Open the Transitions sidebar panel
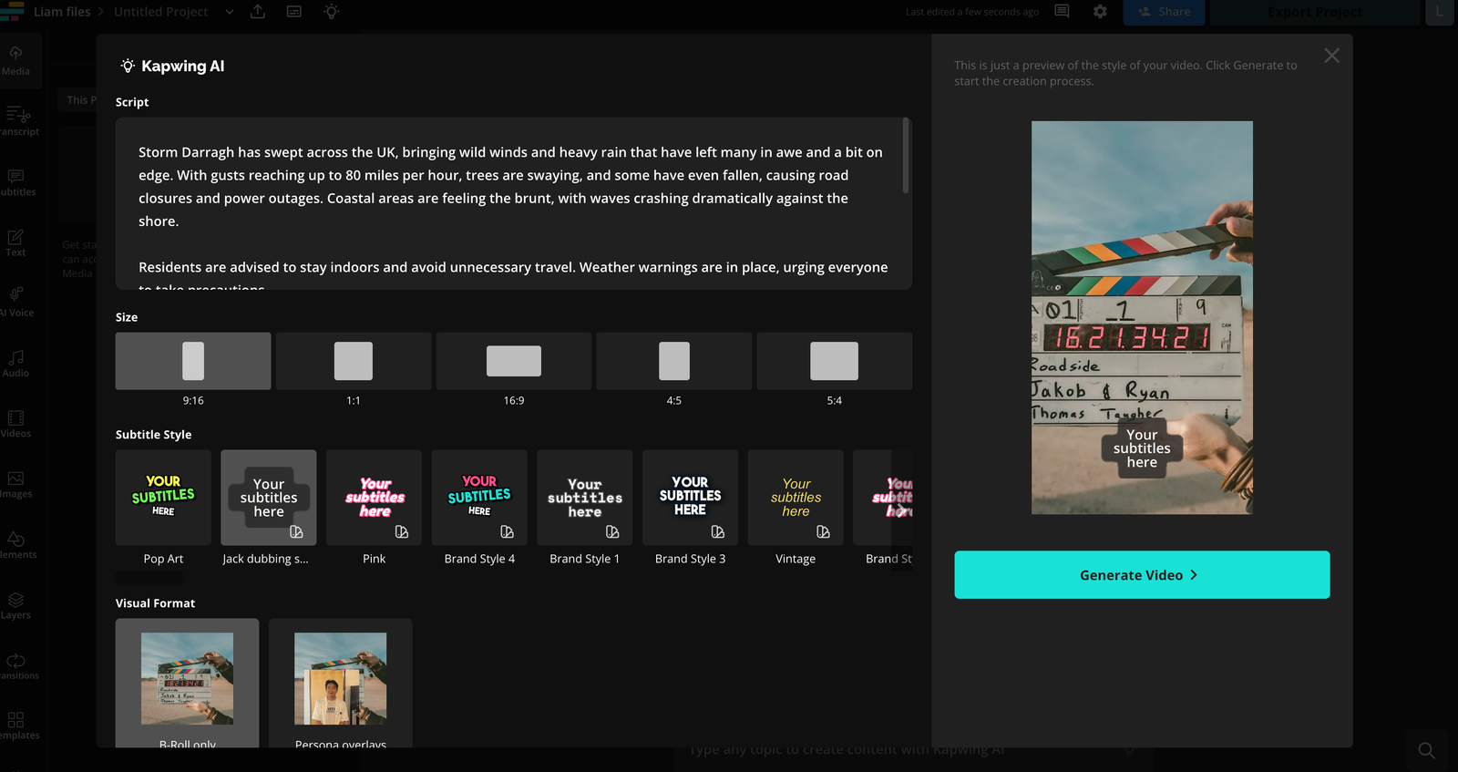 (x=16, y=665)
